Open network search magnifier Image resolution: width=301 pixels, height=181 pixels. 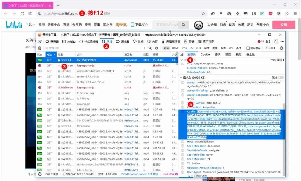150,48
